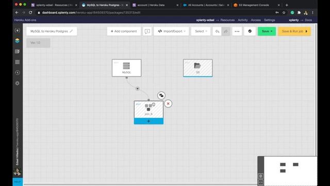This screenshot has height=186, width=330.
Task: Open the Access nav link
Action: pyautogui.click(x=256, y=20)
